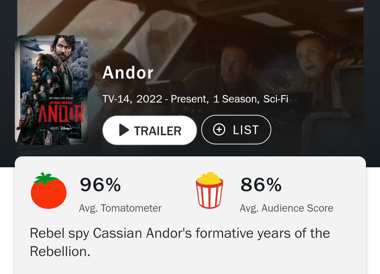Screen dimensions: 380x274
Task: Click the 2022 - Present date text
Action: [x=172, y=99]
